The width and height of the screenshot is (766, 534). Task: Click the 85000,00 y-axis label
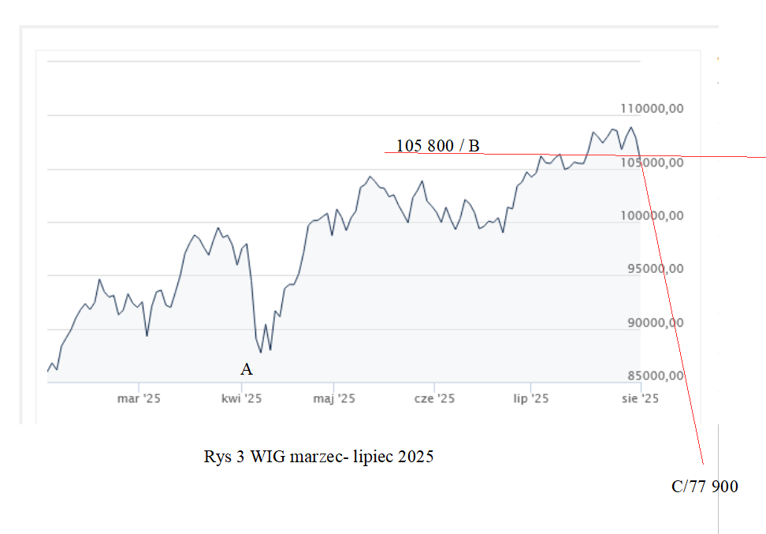654,376
